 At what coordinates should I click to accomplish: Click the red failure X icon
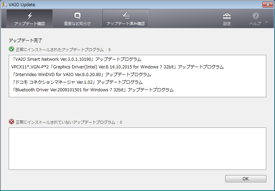click(x=11, y=122)
